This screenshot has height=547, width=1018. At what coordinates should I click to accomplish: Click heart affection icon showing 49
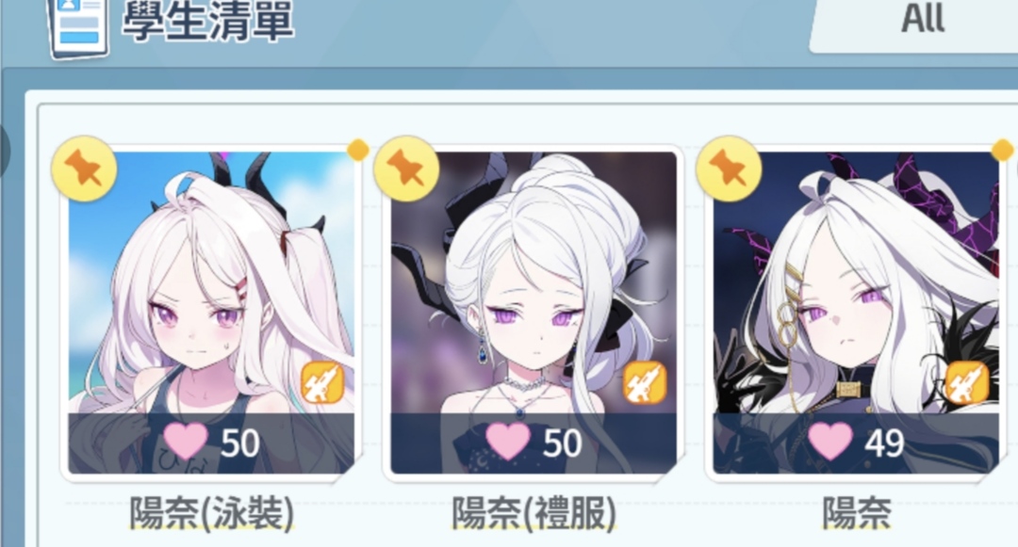829,442
